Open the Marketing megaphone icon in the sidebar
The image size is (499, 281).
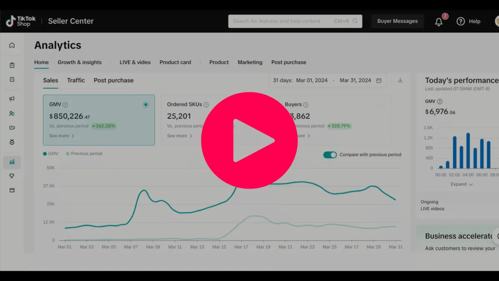tap(12, 99)
